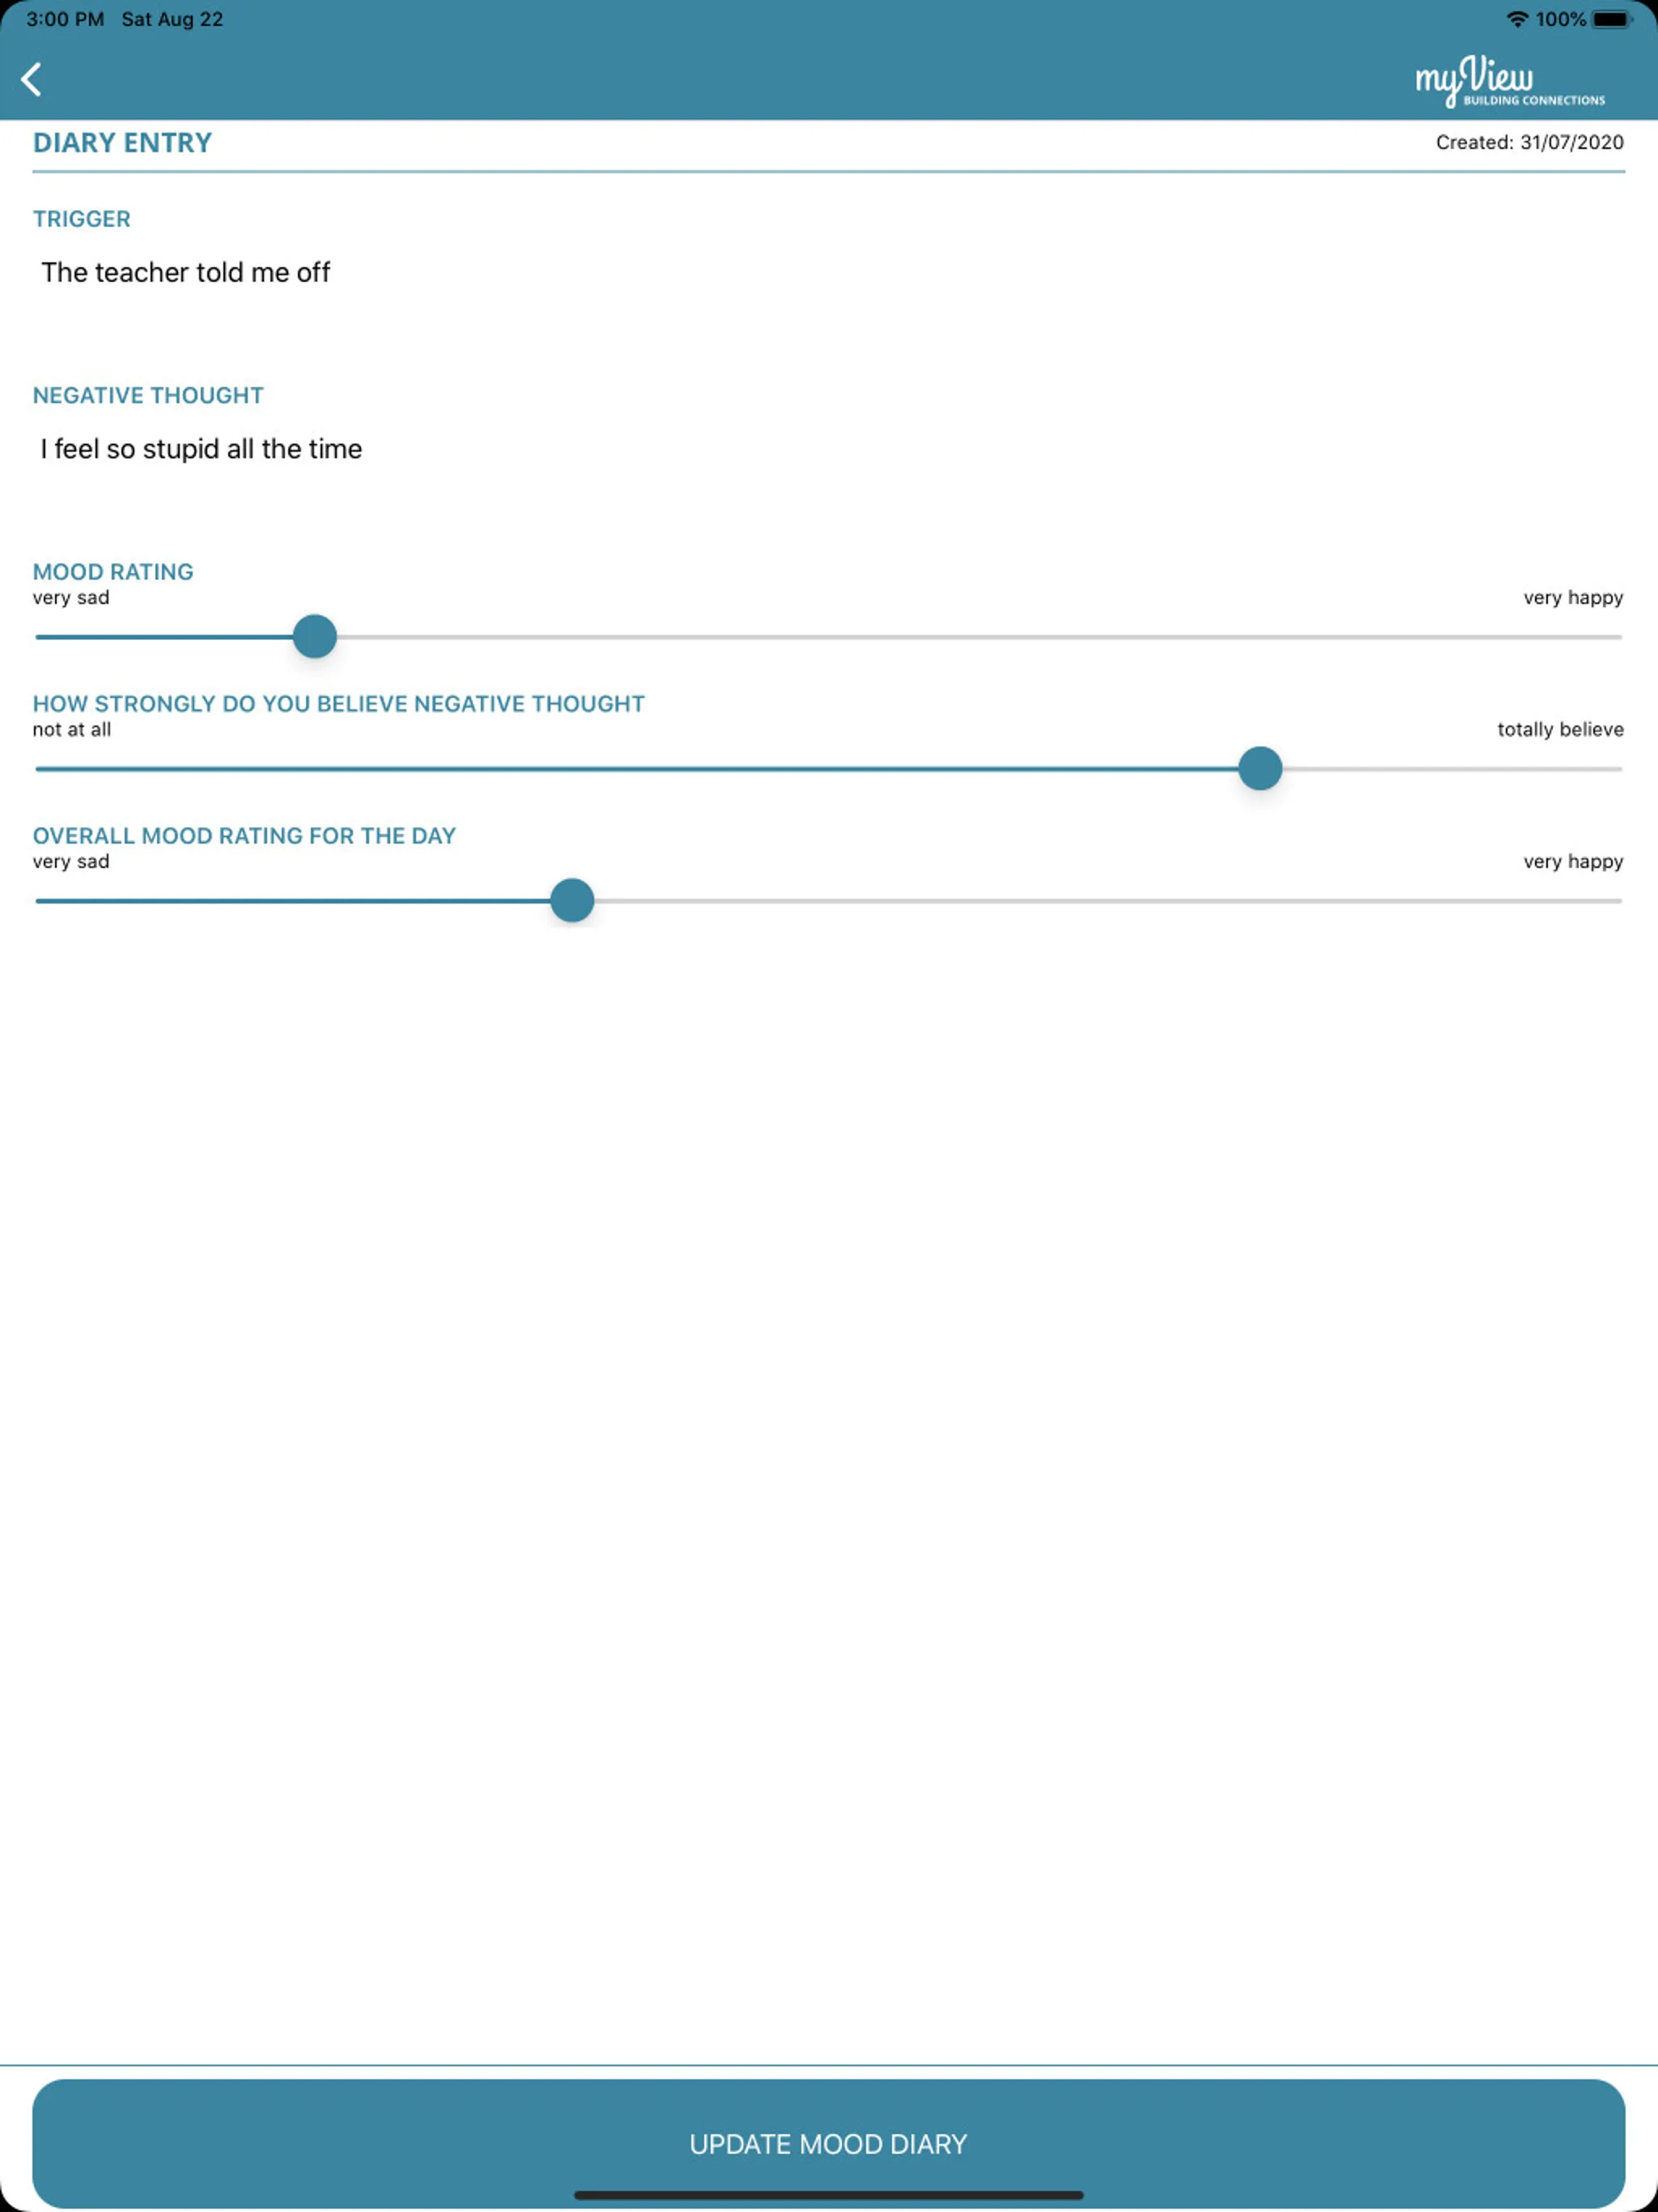Drag the Mood Rating slider
1658x2212 pixels.
click(x=312, y=636)
